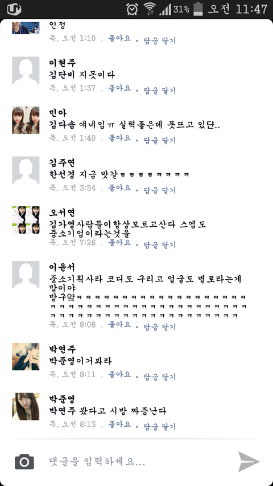This screenshot has height=486, width=273.
Task: Open 오서연's profile picture
Action: point(26,220)
